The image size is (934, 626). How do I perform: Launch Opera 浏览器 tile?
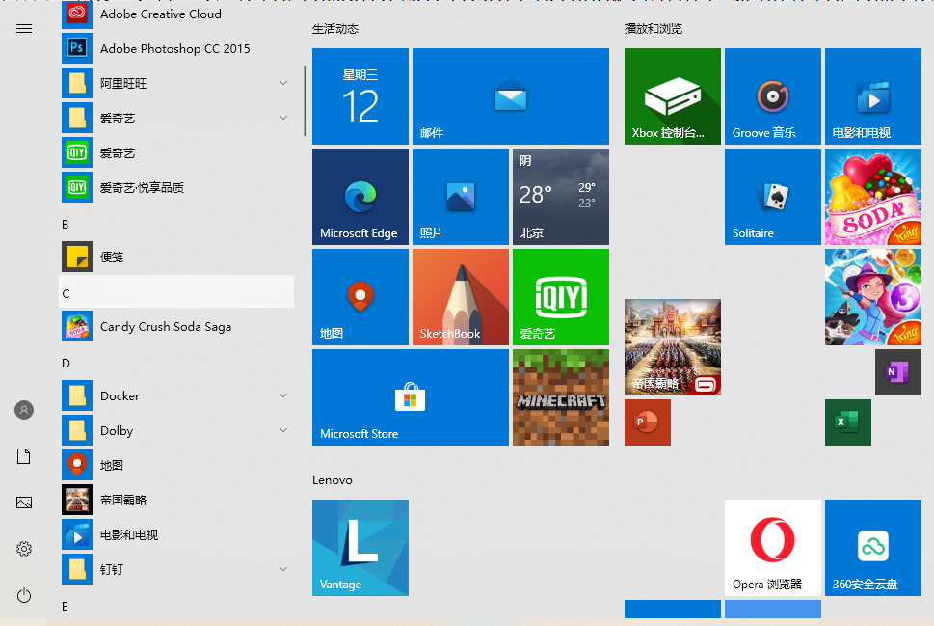[x=772, y=547]
